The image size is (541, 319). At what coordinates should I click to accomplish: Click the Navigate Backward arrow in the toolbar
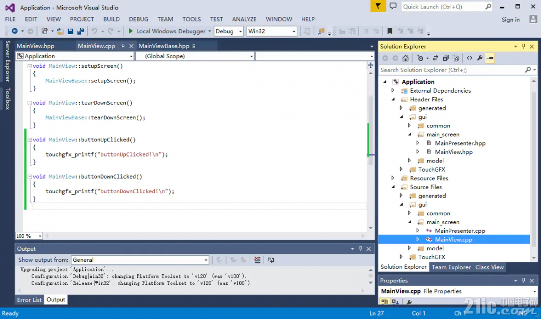click(x=15, y=31)
